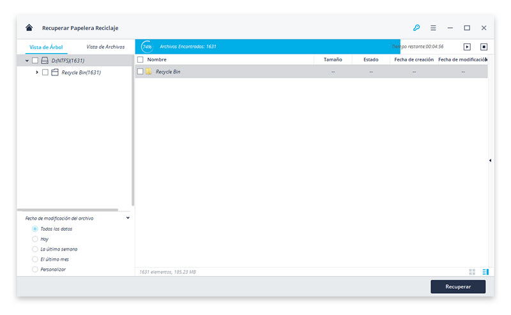Switch to Vista de Árbol tab

point(46,47)
